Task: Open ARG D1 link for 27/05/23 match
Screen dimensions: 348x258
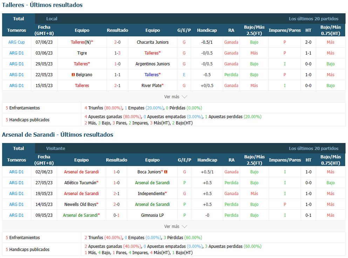Action: coord(16,183)
